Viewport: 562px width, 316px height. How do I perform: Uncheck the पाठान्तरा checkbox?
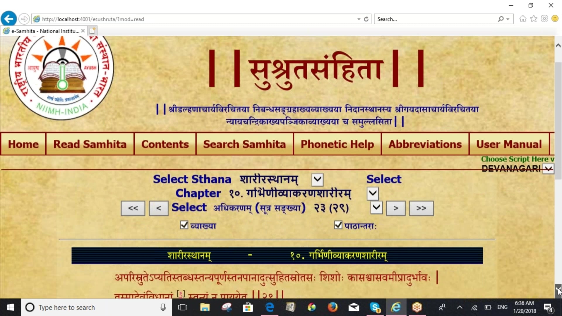coord(338,225)
